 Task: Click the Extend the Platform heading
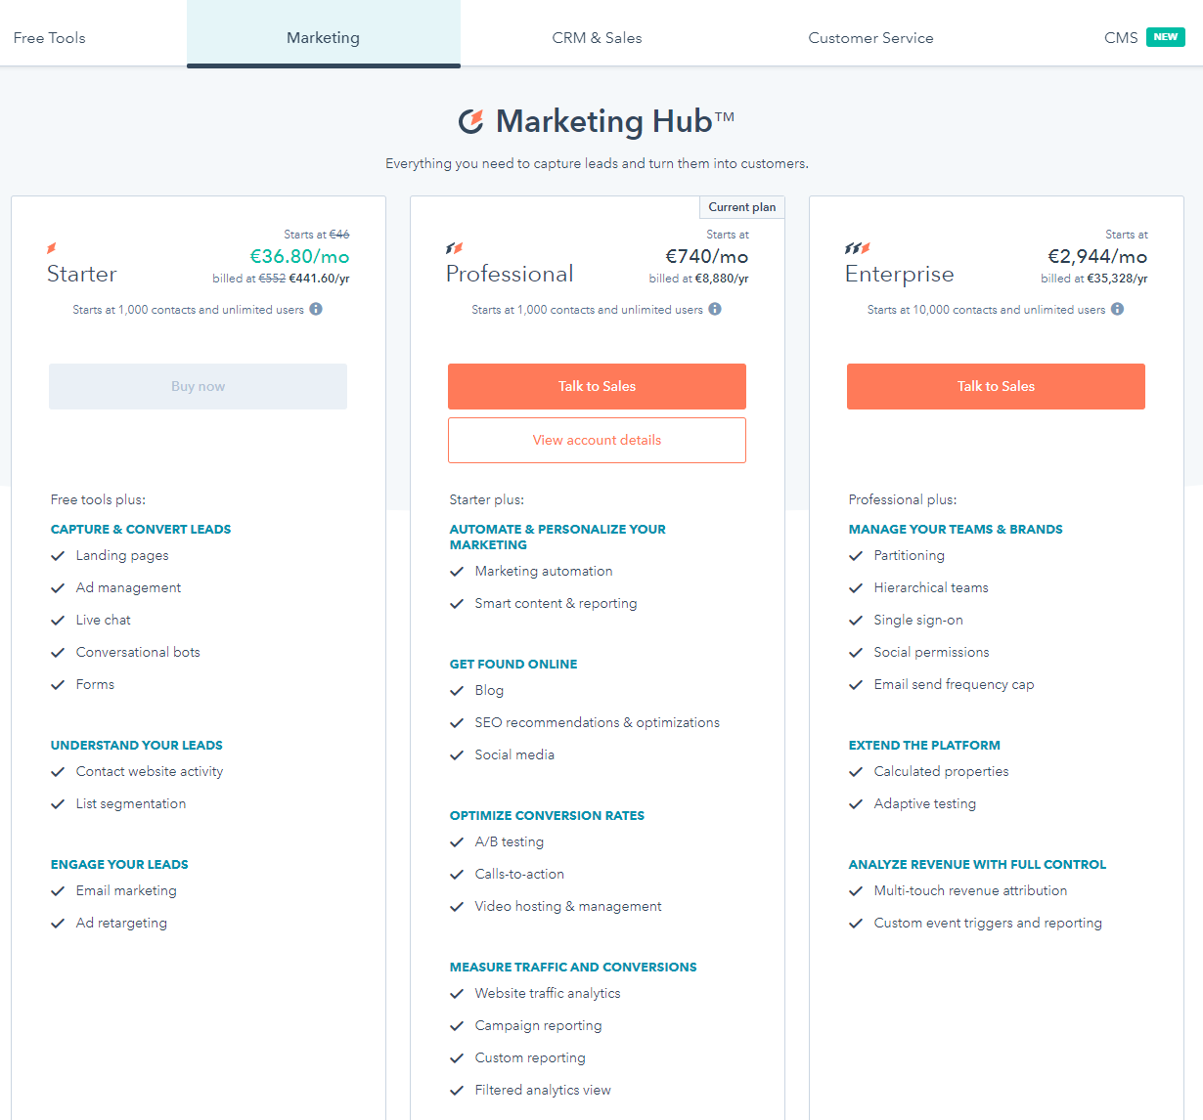[924, 745]
